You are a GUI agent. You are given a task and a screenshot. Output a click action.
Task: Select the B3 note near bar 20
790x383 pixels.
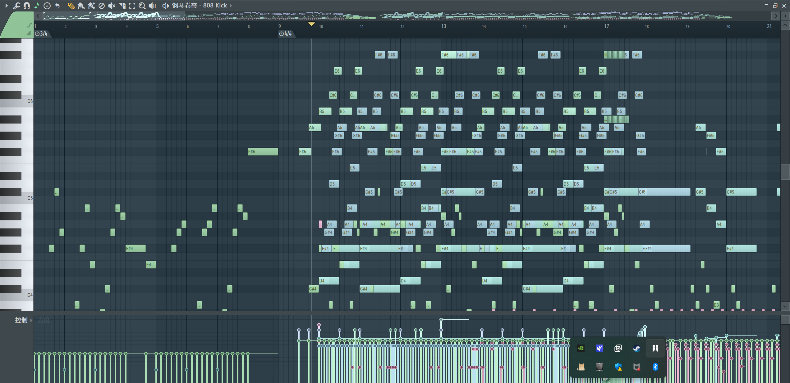point(716,305)
